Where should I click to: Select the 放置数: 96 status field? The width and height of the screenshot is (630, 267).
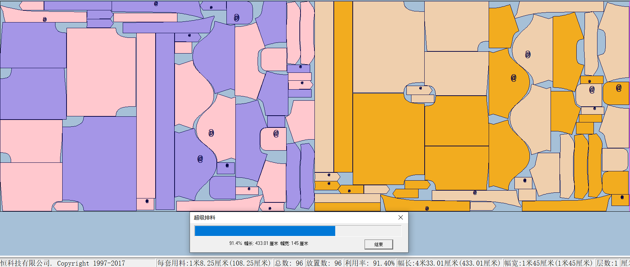click(x=324, y=263)
